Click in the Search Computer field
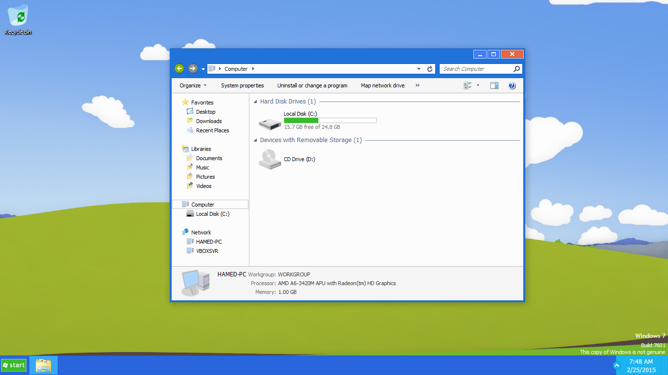The image size is (668, 375). tap(476, 69)
